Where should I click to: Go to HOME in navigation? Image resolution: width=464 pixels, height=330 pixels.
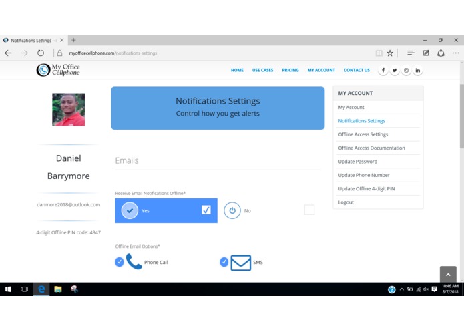pos(237,70)
